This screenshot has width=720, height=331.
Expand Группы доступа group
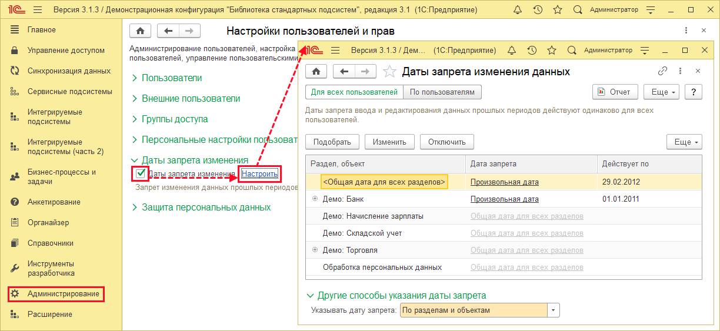pos(169,119)
